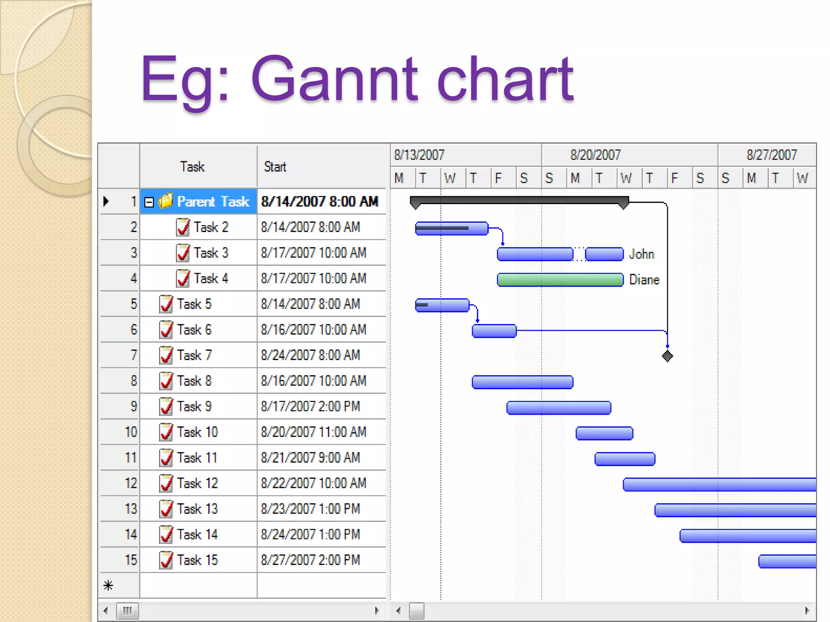Toggle the Task 15 checkmark icon
The height and width of the screenshot is (622, 830).
166,560
